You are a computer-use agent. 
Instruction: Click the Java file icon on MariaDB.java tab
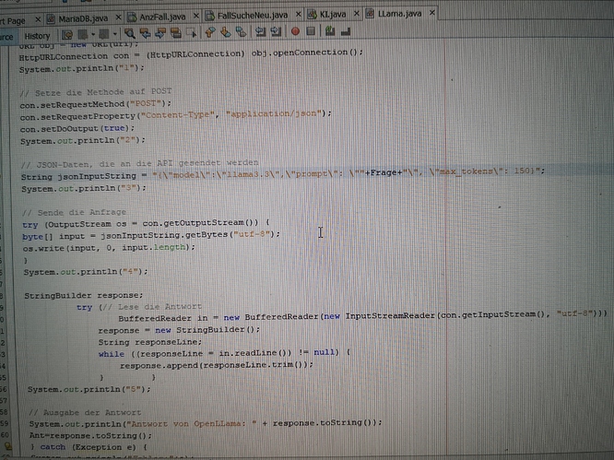click(x=51, y=18)
